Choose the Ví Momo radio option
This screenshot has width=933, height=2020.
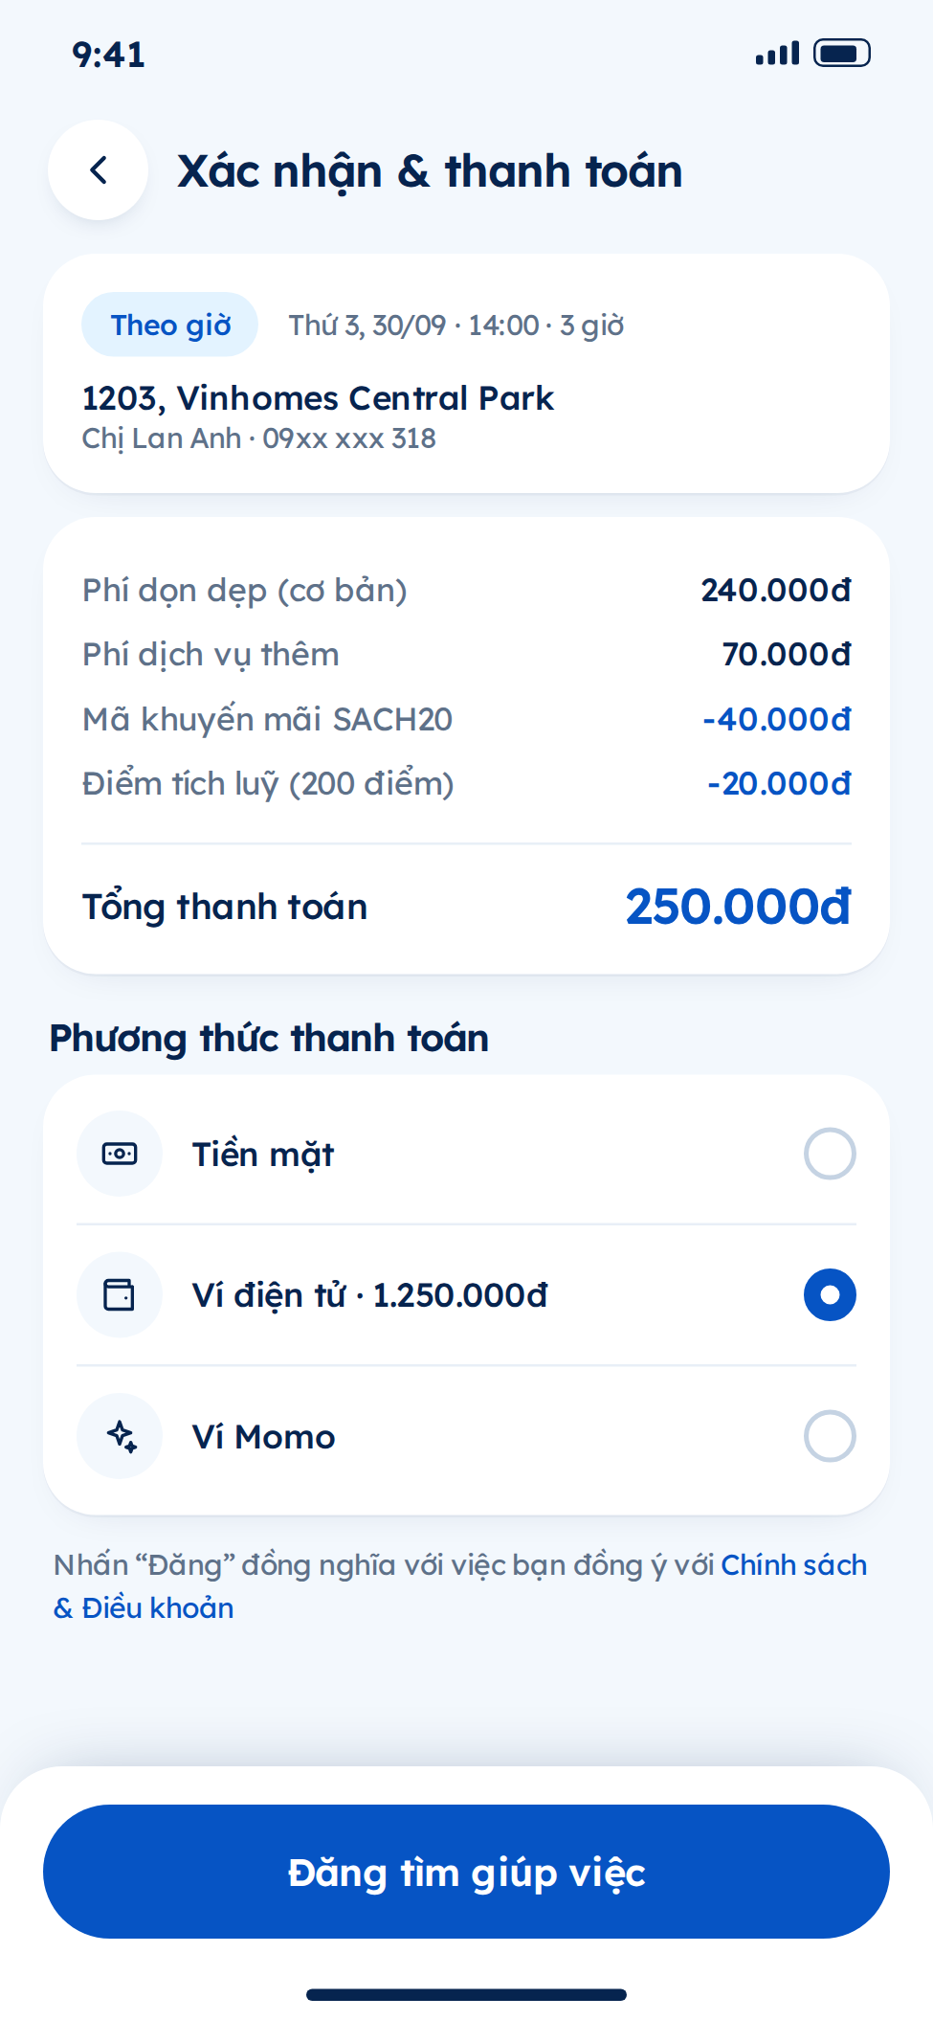pyautogui.click(x=830, y=1436)
